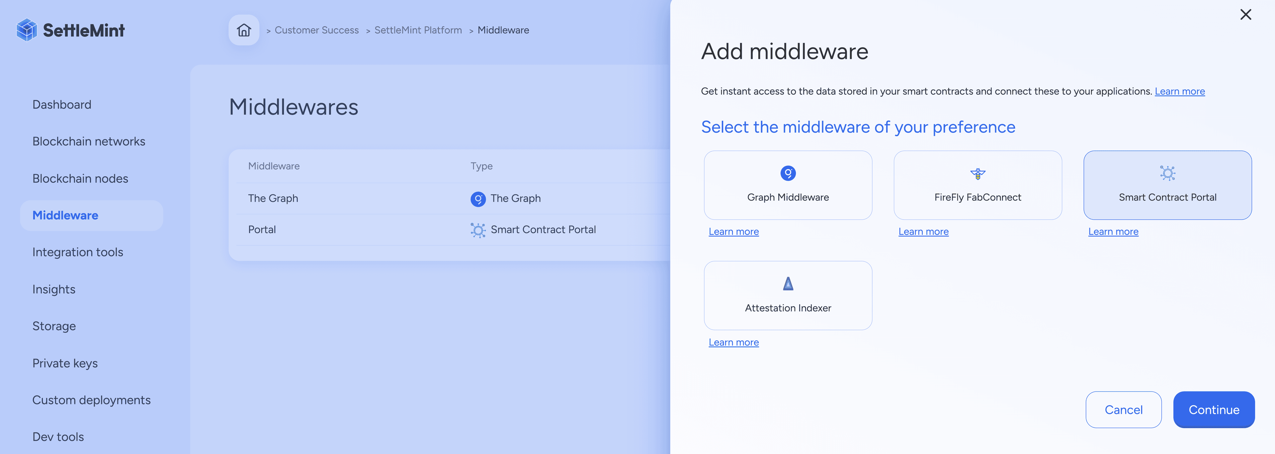Viewport: 1275px width, 454px height.
Task: Click Continue button
Action: tap(1214, 410)
